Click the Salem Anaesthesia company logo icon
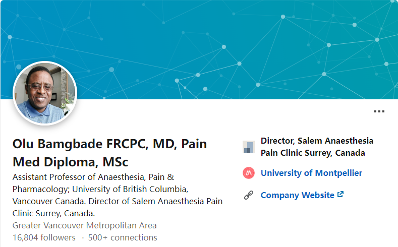 pos(249,147)
